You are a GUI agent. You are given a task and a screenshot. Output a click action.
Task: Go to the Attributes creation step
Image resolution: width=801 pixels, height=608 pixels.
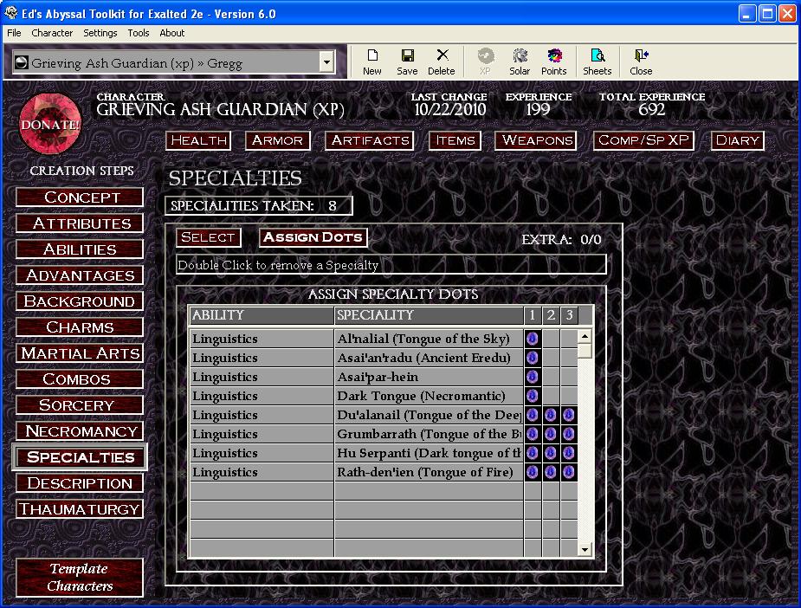click(80, 223)
